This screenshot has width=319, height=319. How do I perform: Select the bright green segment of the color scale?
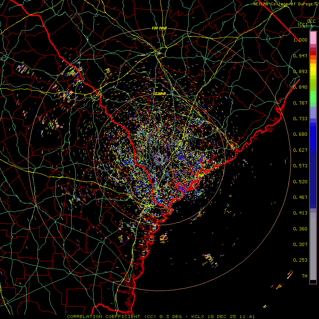pyautogui.click(x=313, y=97)
